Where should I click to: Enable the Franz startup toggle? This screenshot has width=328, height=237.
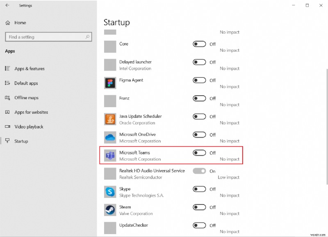point(200,99)
